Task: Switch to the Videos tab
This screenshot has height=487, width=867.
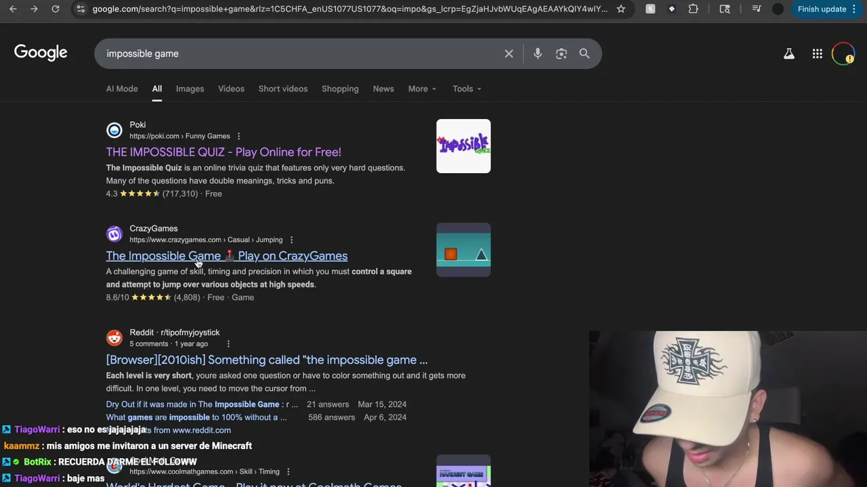Action: pos(231,89)
